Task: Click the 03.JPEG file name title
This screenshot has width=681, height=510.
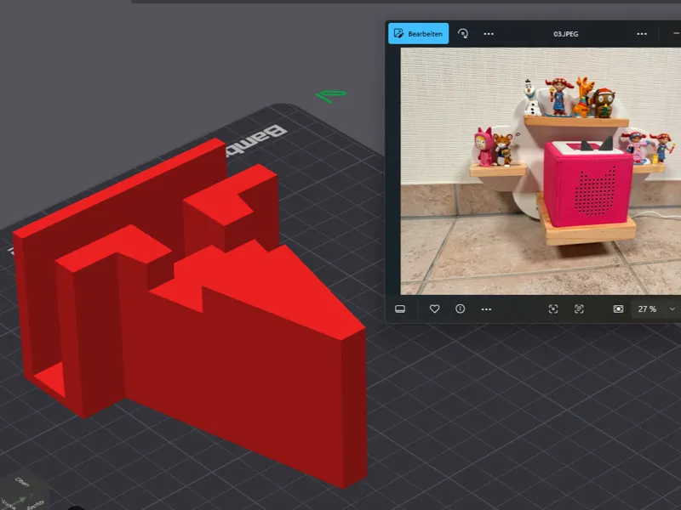Action: [565, 34]
